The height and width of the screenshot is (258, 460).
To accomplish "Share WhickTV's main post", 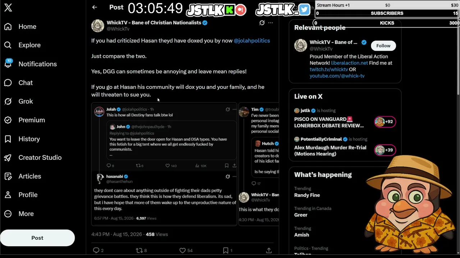I will pyautogui.click(x=269, y=250).
